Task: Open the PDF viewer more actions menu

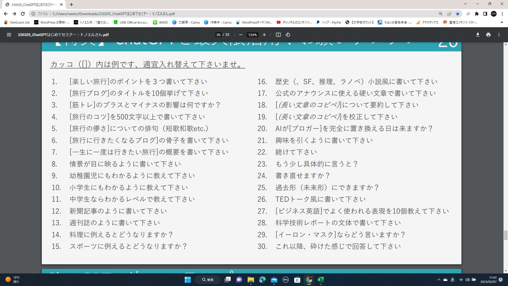Action: point(499,35)
